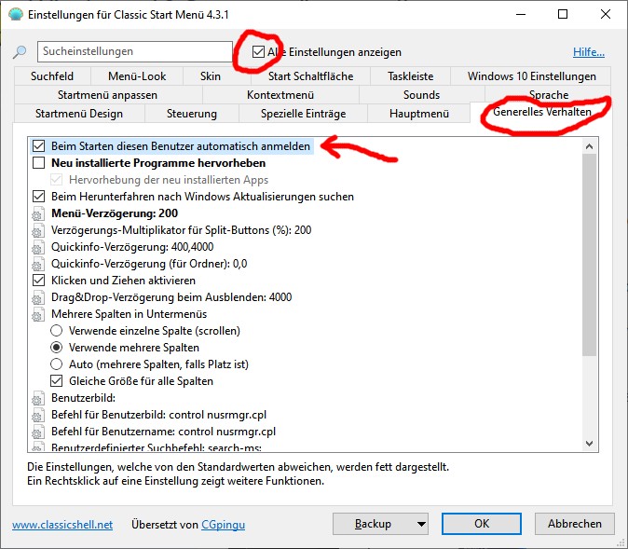This screenshot has width=628, height=549.
Task: Open the Menü-Look tab
Action: coord(137,76)
